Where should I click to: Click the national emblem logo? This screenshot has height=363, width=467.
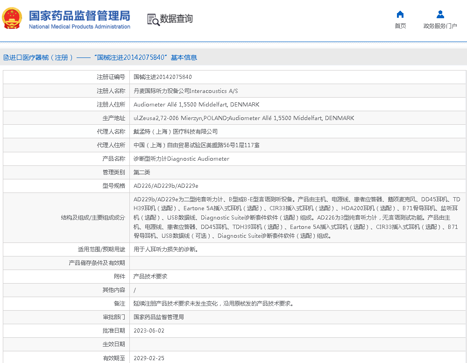click(11, 19)
